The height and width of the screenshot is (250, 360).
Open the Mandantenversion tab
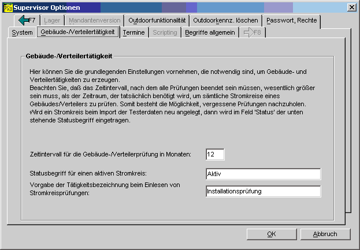pyautogui.click(x=94, y=20)
